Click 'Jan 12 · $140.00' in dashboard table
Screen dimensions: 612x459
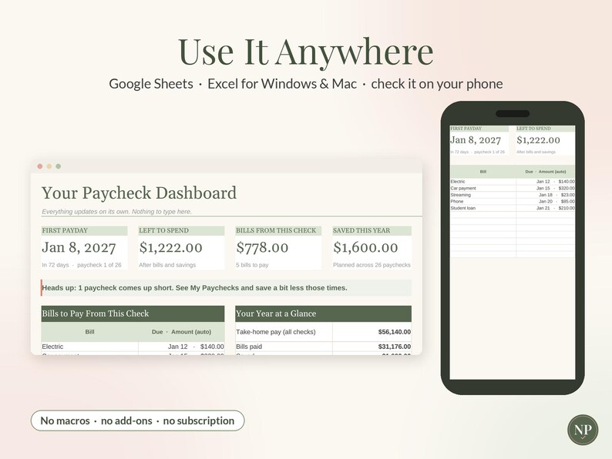click(x=196, y=347)
